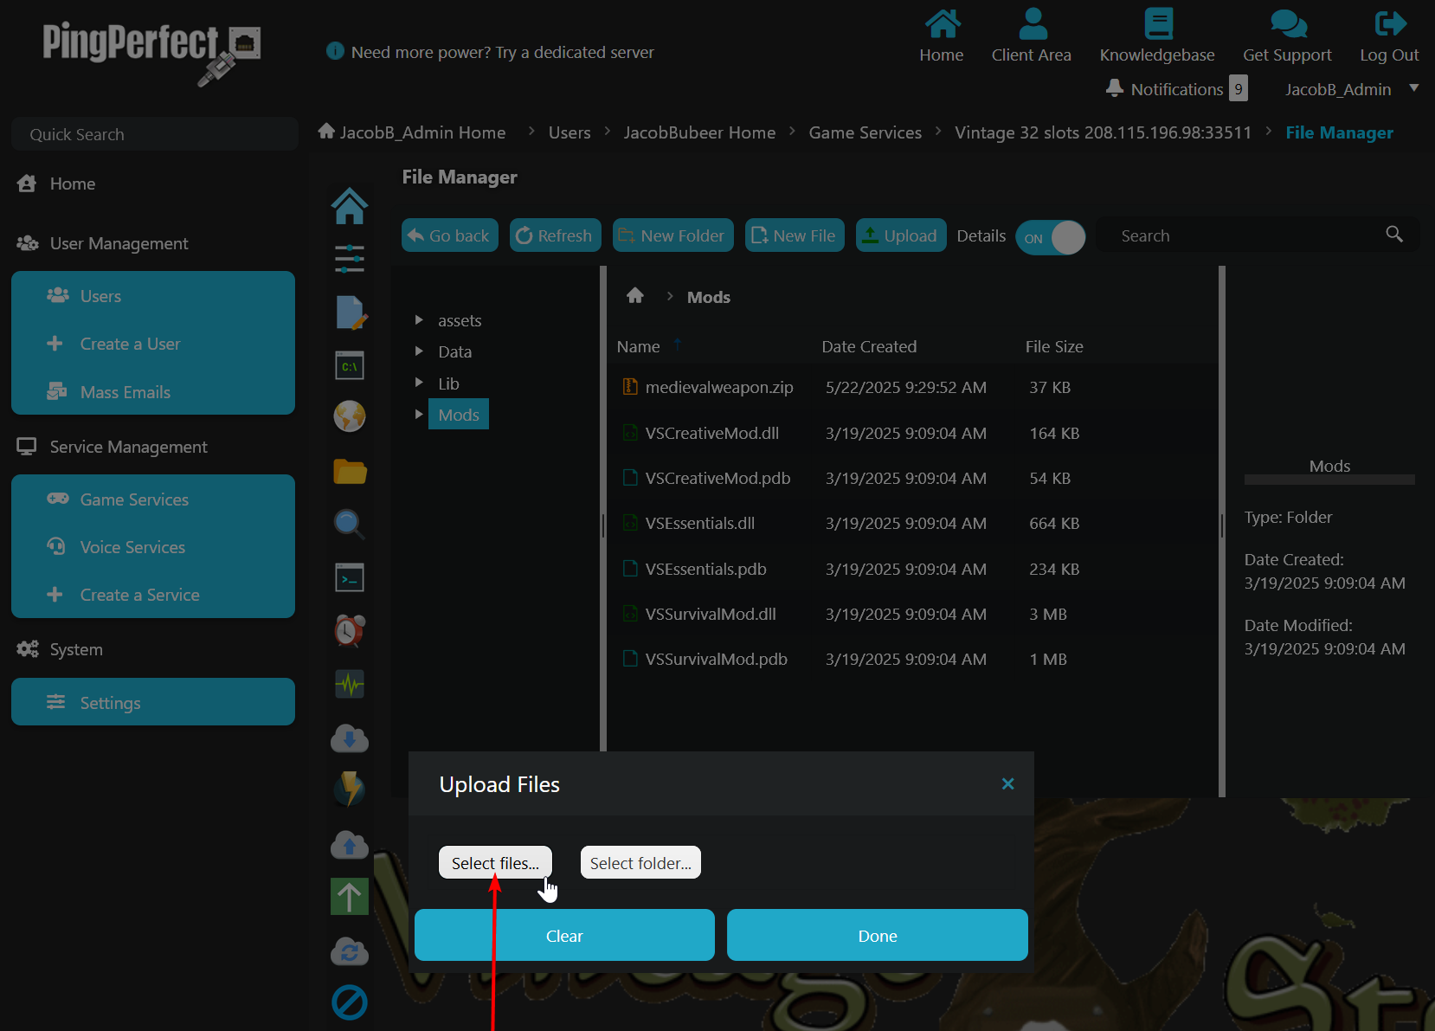Click the globe icon in vertical toolbar
The image size is (1435, 1031).
[350, 416]
